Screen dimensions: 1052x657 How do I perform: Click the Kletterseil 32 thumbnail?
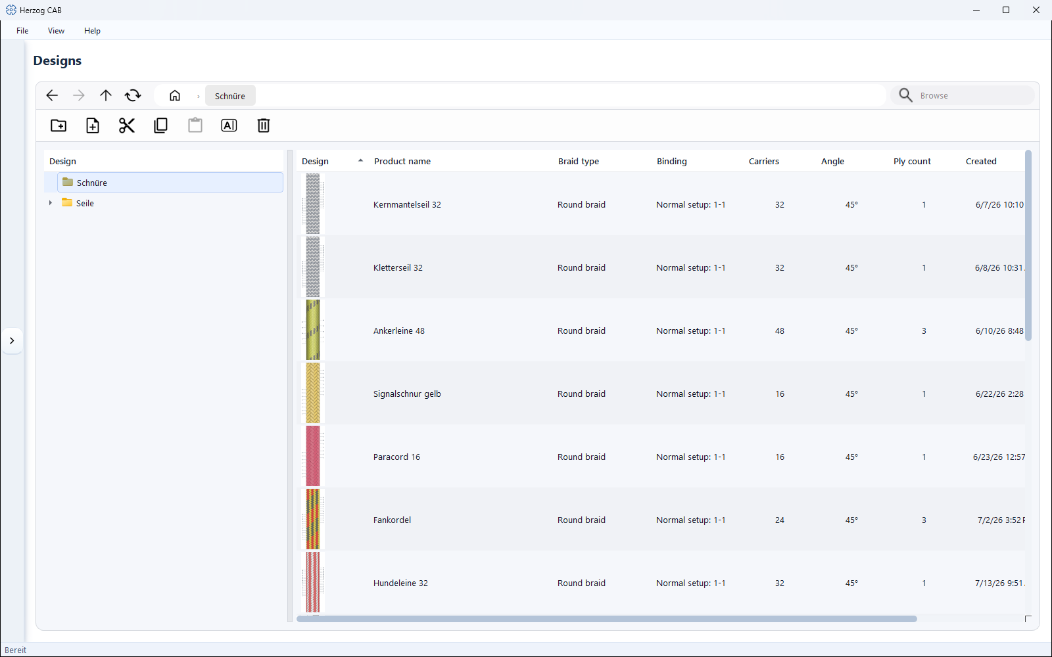point(313,267)
